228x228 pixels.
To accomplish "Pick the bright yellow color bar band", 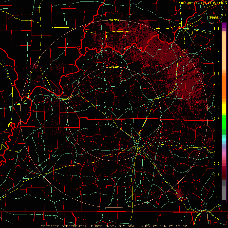I will 224,108.
